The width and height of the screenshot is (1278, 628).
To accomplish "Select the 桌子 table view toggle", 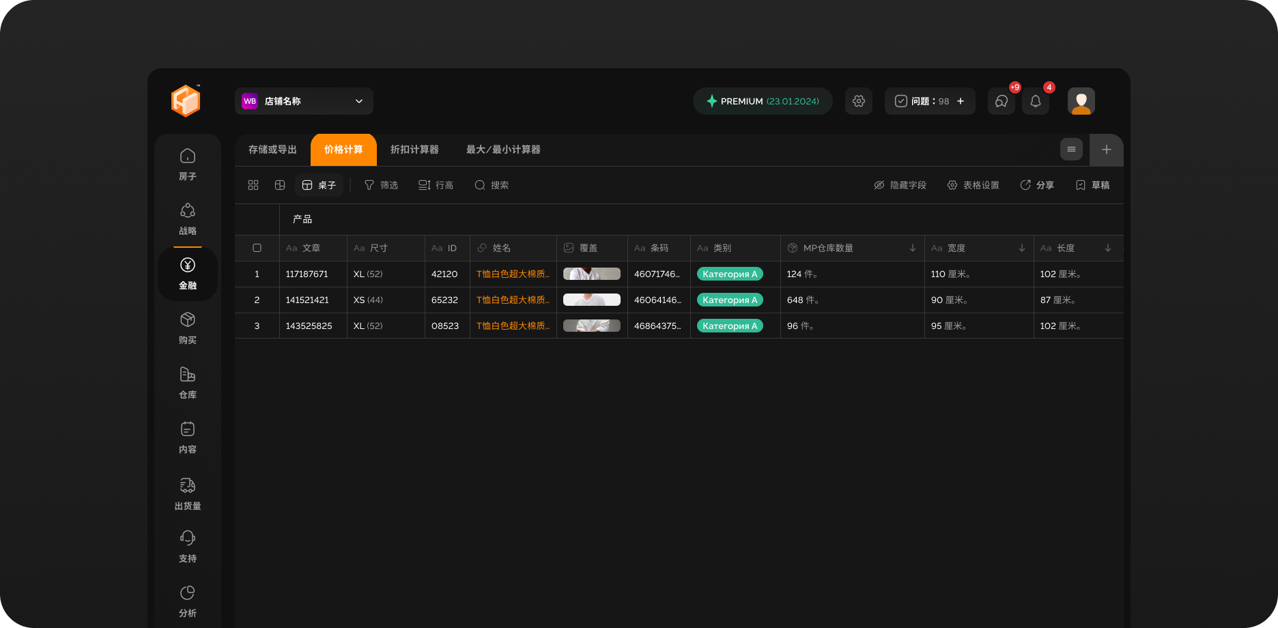I will 319,185.
